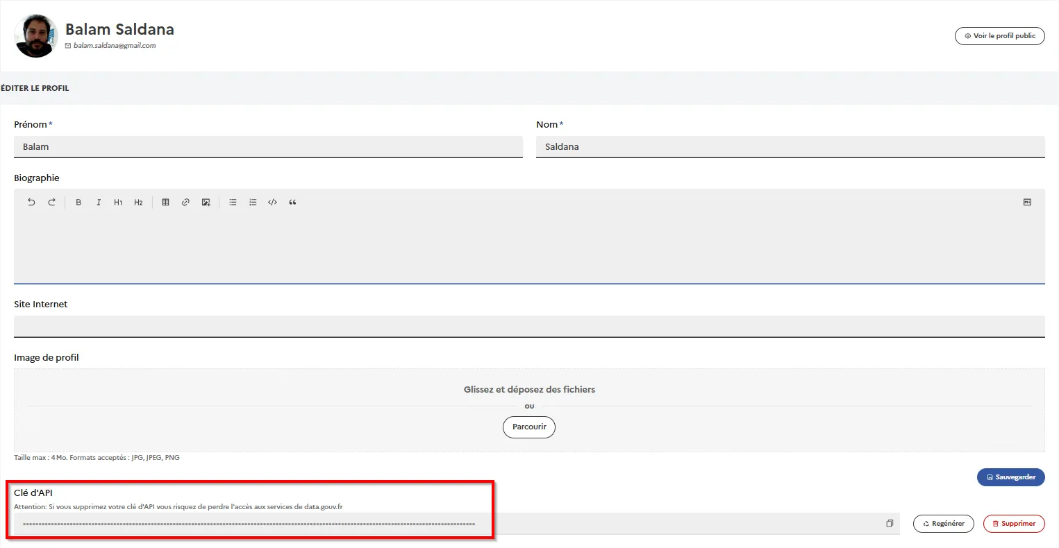This screenshot has width=1059, height=548.
Task: Toggle bold formatting in biography
Action: pyautogui.click(x=78, y=203)
